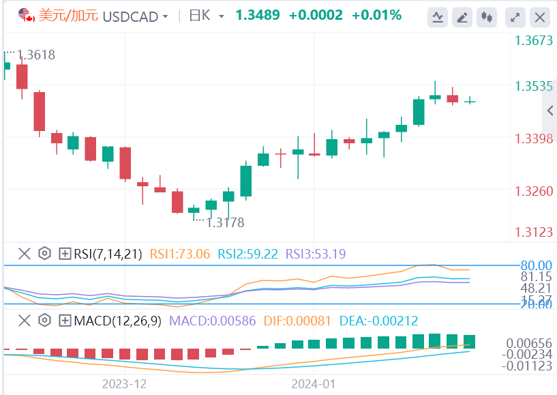Viewport: 557px width, 395px height.
Task: Click RSI2:59.22 value
Action: click(247, 254)
